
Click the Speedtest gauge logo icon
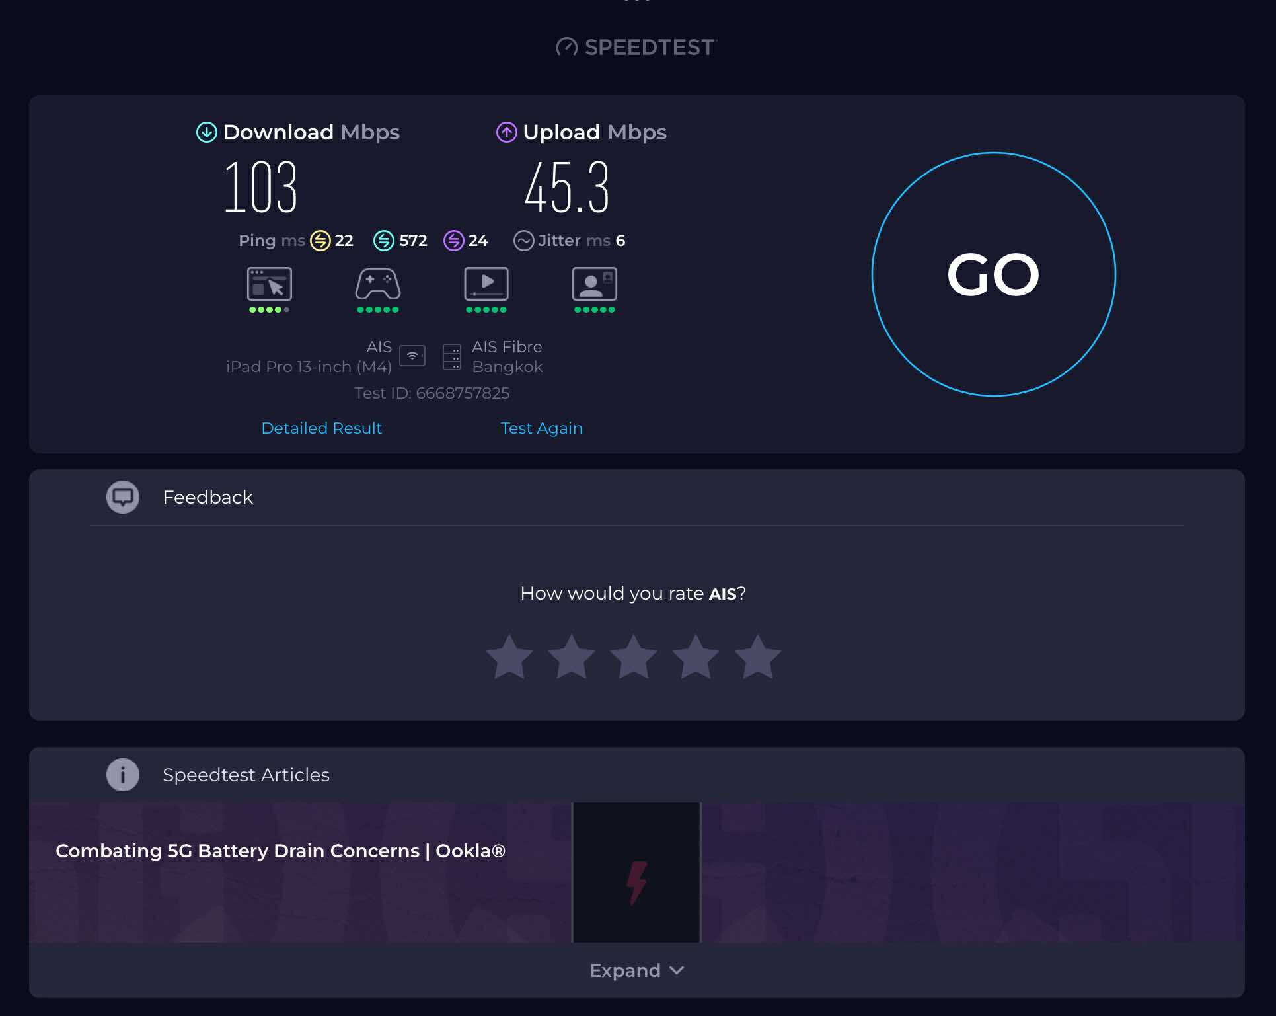(567, 47)
